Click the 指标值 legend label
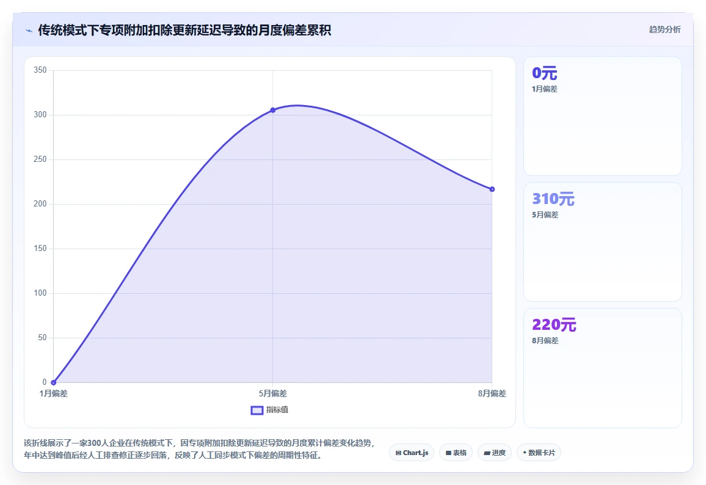The width and height of the screenshot is (706, 485). pos(277,410)
